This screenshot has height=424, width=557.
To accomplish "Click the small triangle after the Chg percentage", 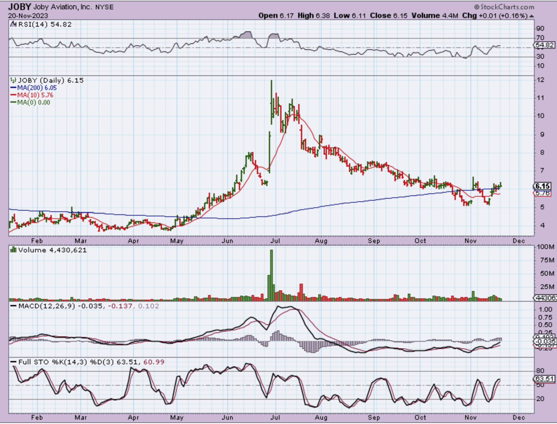I will coord(531,16).
